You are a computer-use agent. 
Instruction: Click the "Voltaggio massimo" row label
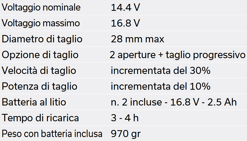tap(41, 23)
